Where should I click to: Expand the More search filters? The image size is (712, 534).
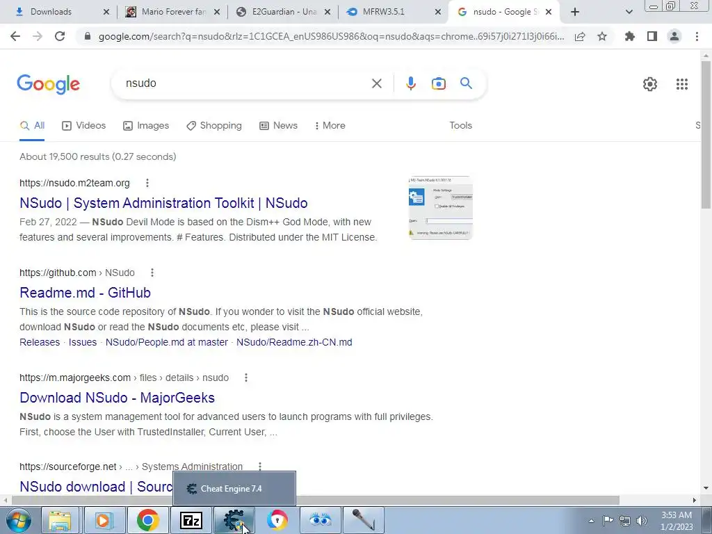(330, 125)
